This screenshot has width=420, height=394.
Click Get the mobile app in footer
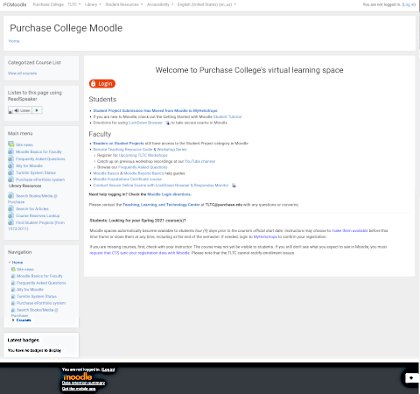click(x=79, y=389)
